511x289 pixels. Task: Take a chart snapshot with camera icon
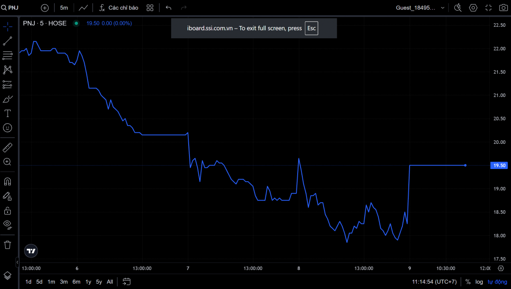coord(502,8)
